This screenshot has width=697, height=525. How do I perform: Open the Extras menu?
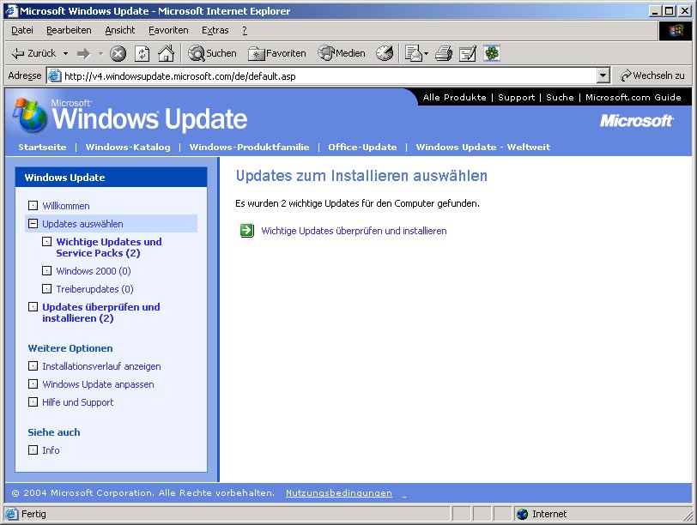(x=215, y=30)
